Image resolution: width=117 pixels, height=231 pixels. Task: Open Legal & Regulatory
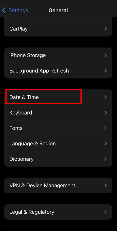click(x=58, y=212)
